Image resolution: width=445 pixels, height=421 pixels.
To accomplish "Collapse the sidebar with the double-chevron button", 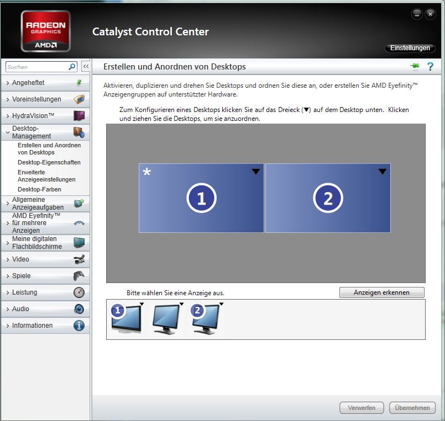I will point(86,67).
